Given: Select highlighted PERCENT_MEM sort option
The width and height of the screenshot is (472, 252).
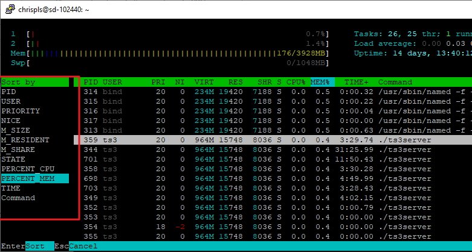Looking at the screenshot, I should point(35,178).
